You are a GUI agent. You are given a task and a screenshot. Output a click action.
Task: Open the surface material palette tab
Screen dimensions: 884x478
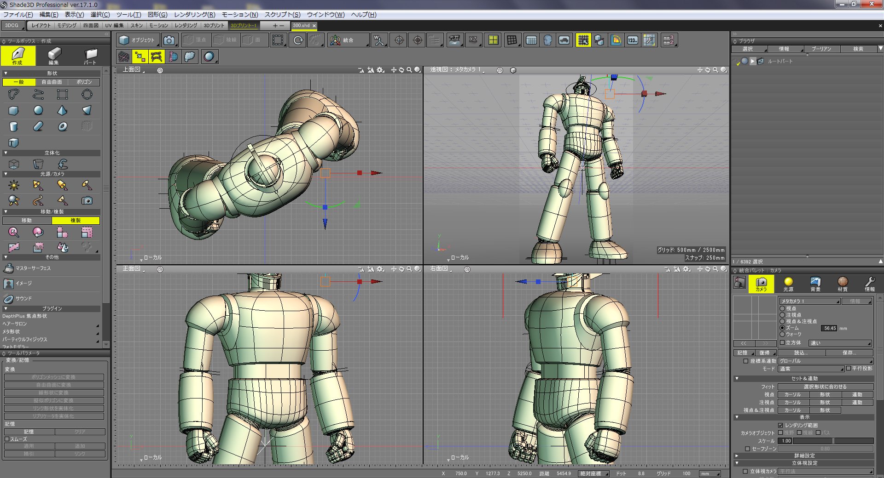point(843,284)
